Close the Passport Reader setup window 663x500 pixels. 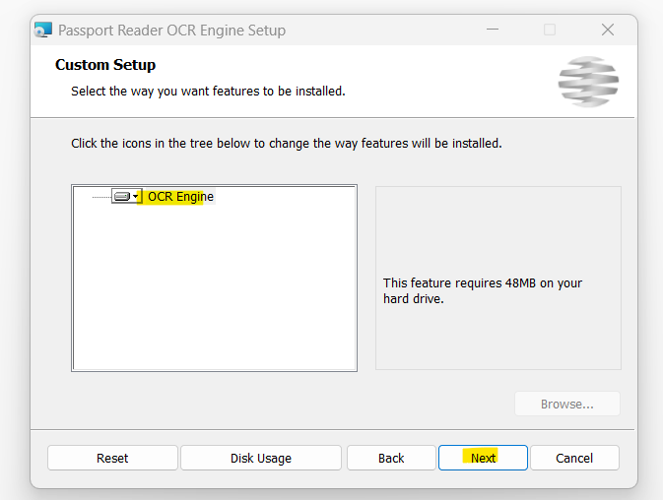point(608,30)
